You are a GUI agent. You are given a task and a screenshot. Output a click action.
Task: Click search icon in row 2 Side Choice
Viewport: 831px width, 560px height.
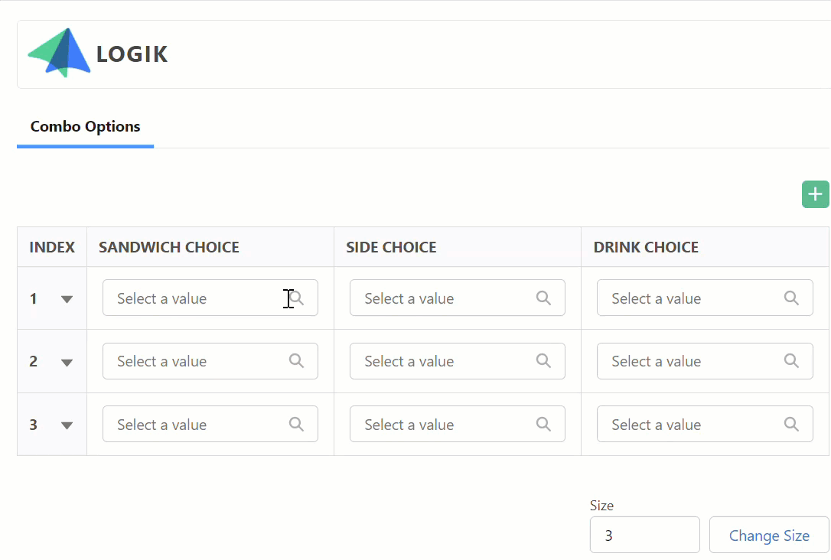coord(544,361)
